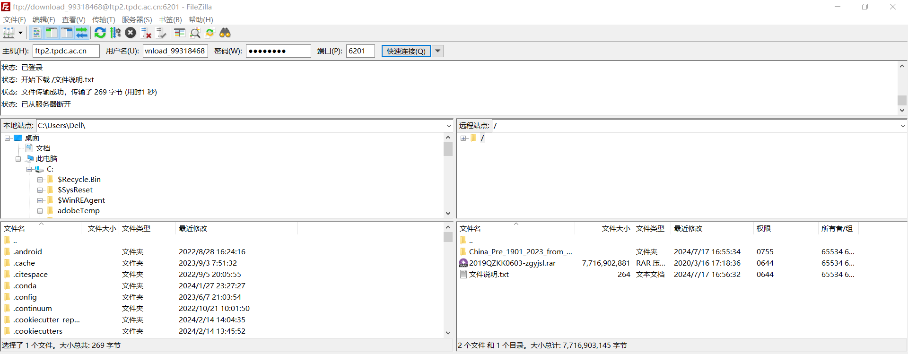Open the 传输(T) menu
This screenshot has width=908, height=354.
[104, 19]
